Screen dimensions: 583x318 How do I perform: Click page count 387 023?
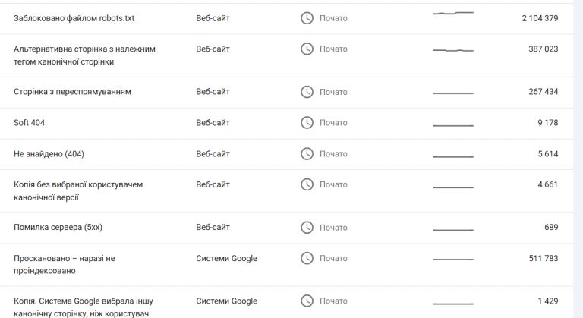pyautogui.click(x=543, y=49)
